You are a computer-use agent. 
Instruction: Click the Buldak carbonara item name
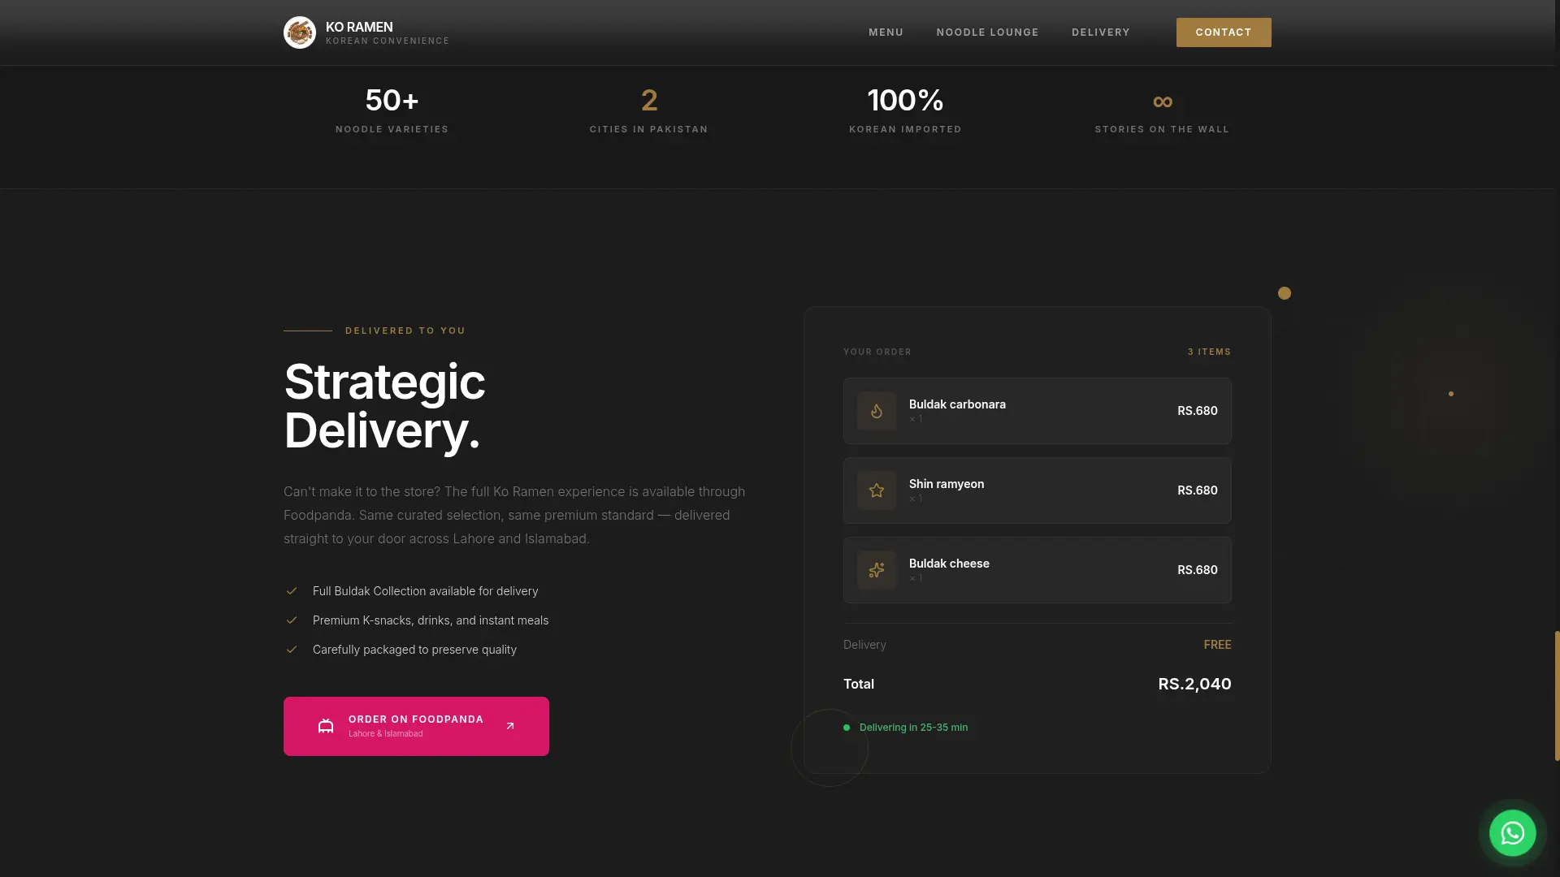[957, 404]
